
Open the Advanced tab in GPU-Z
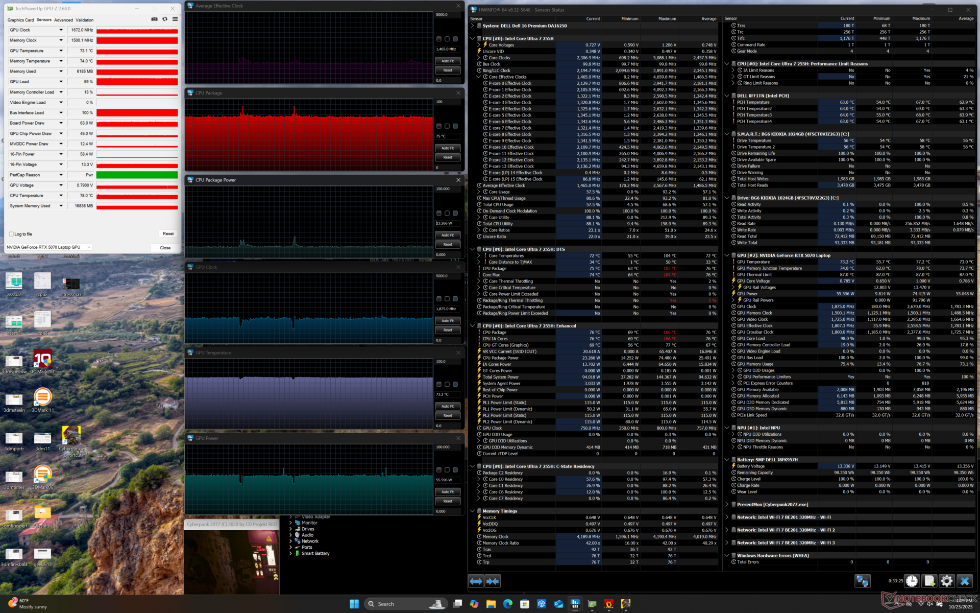(x=63, y=20)
